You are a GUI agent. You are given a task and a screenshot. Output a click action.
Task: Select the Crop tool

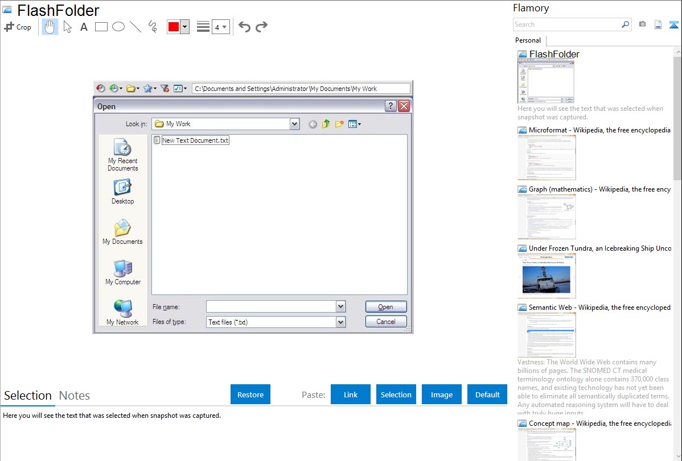click(x=18, y=27)
